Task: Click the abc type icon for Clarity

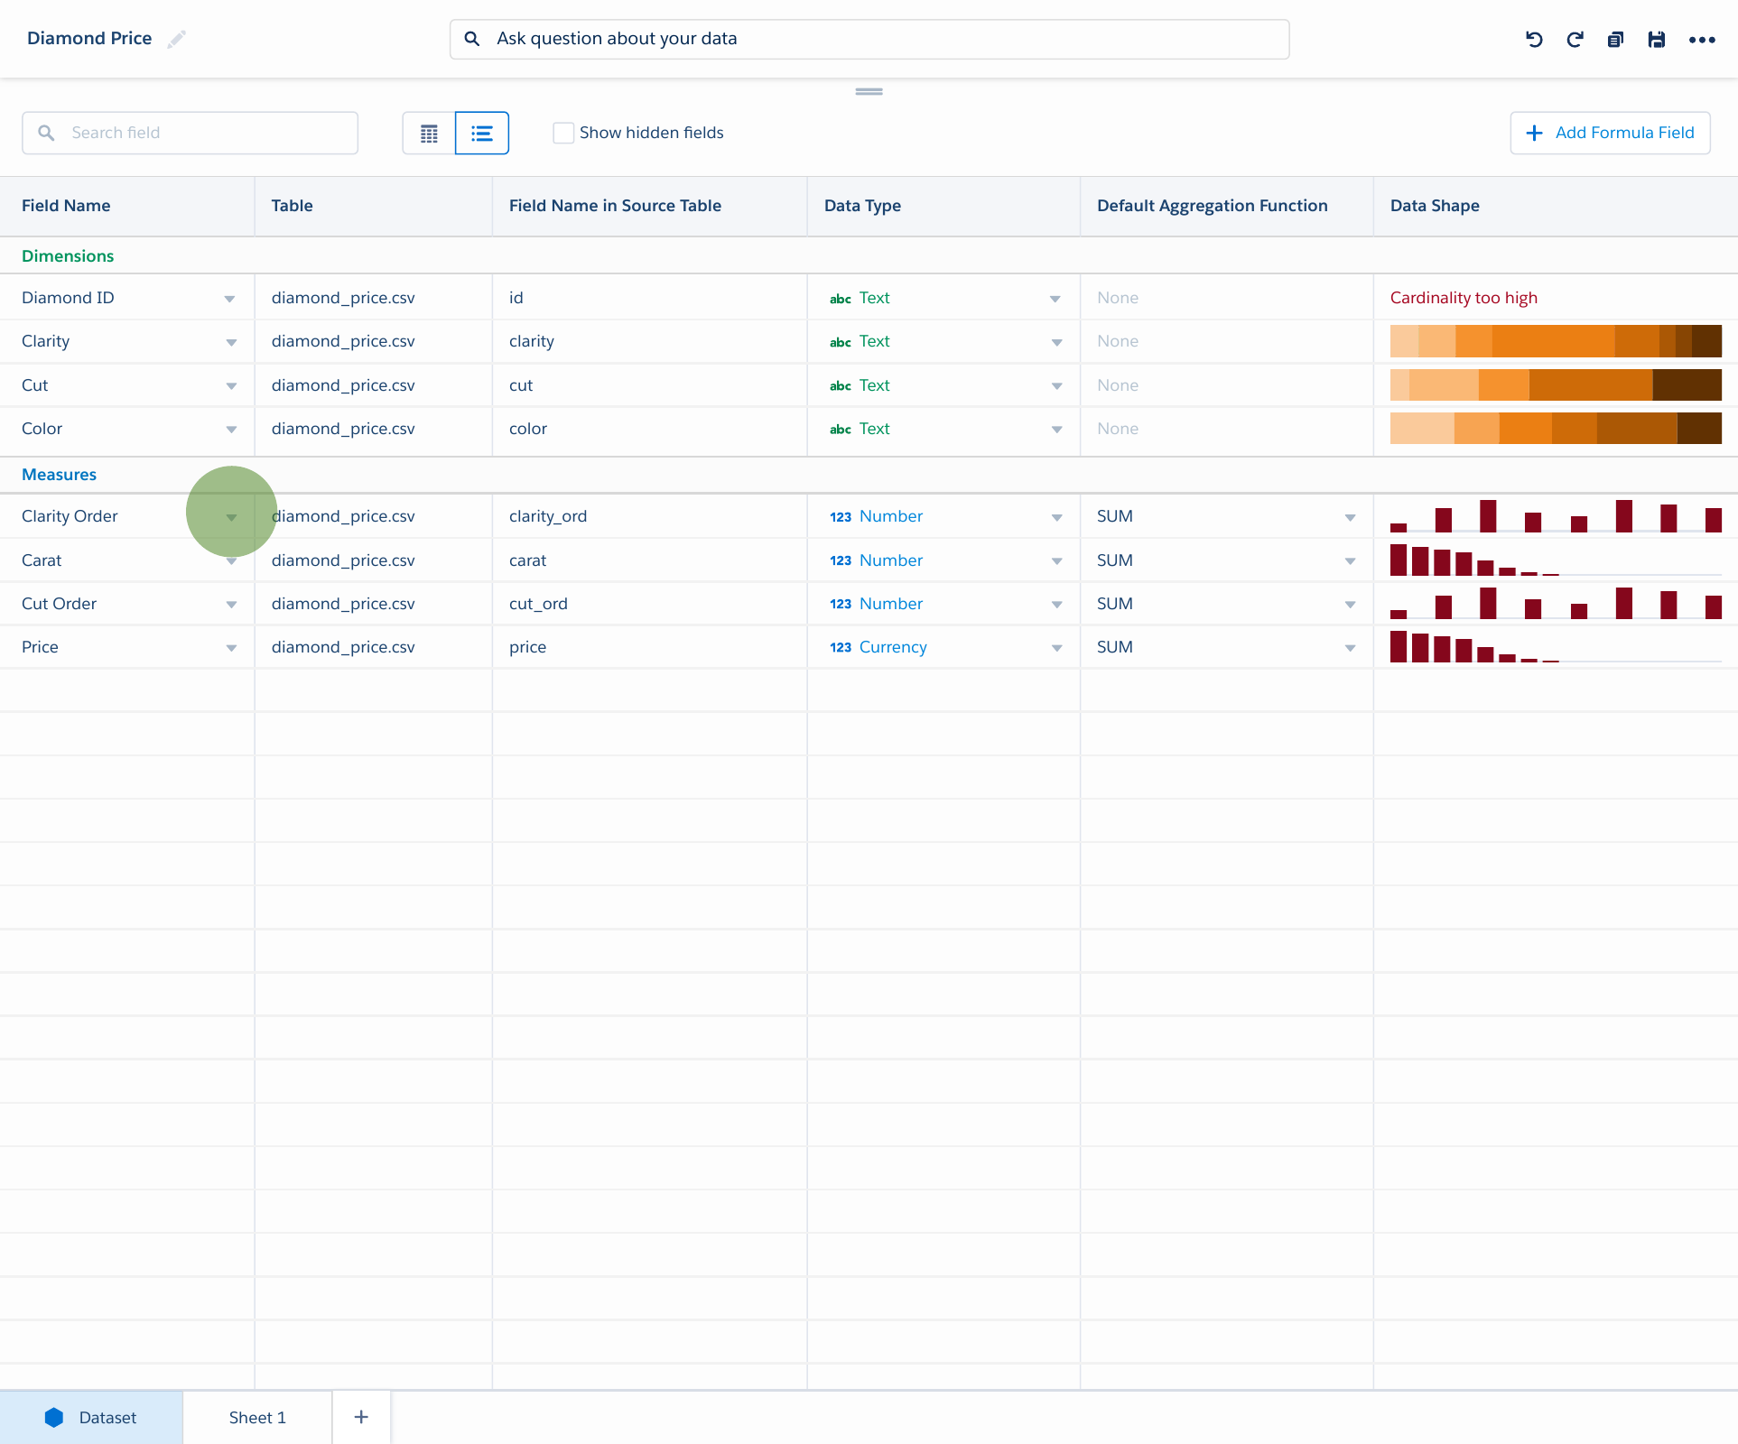Action: click(841, 342)
